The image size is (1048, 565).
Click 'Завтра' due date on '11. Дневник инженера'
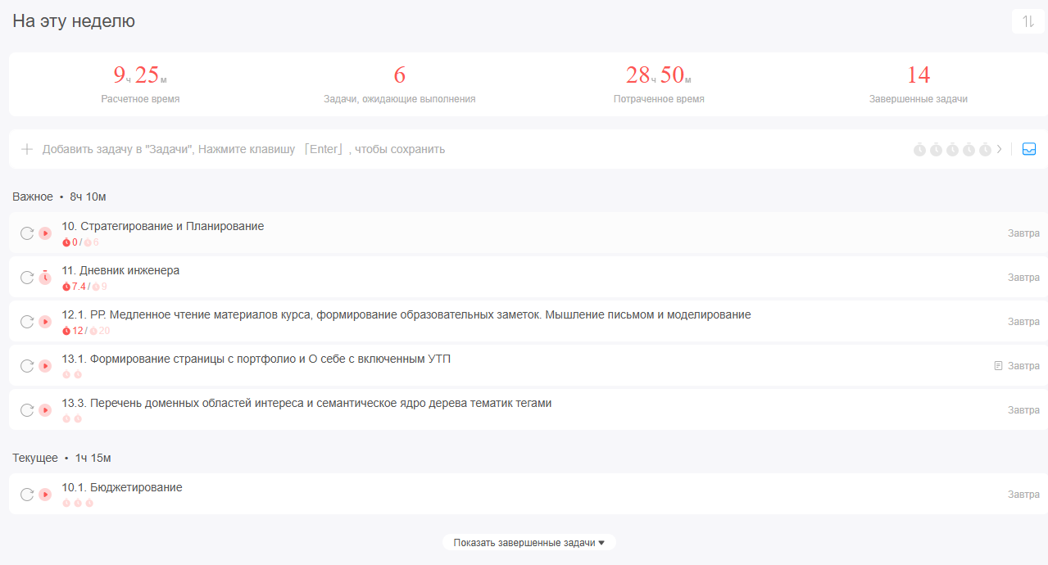coord(1023,278)
